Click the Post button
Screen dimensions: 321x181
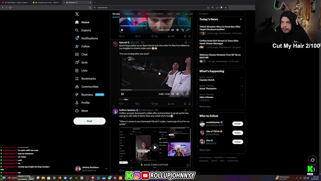90,121
